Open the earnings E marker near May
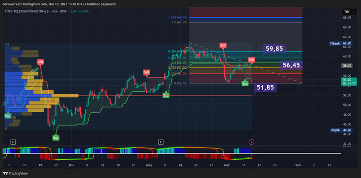This screenshot has width=361, height=178. coord(161,142)
